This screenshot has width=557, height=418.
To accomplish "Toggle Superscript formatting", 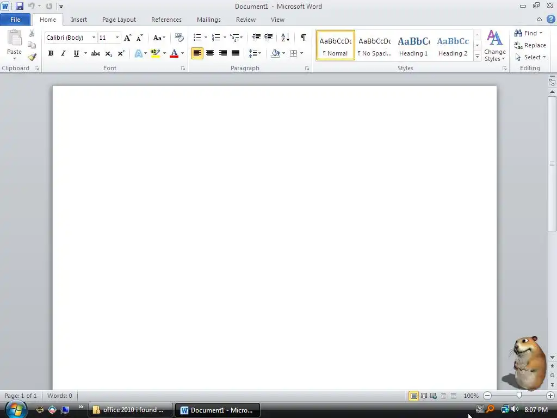I will point(121,53).
